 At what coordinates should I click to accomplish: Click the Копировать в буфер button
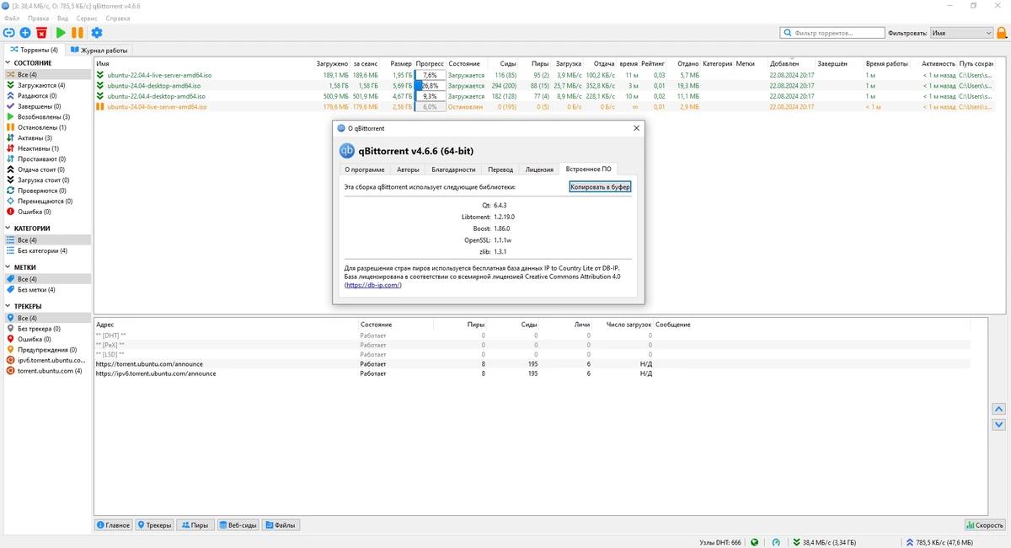click(600, 186)
